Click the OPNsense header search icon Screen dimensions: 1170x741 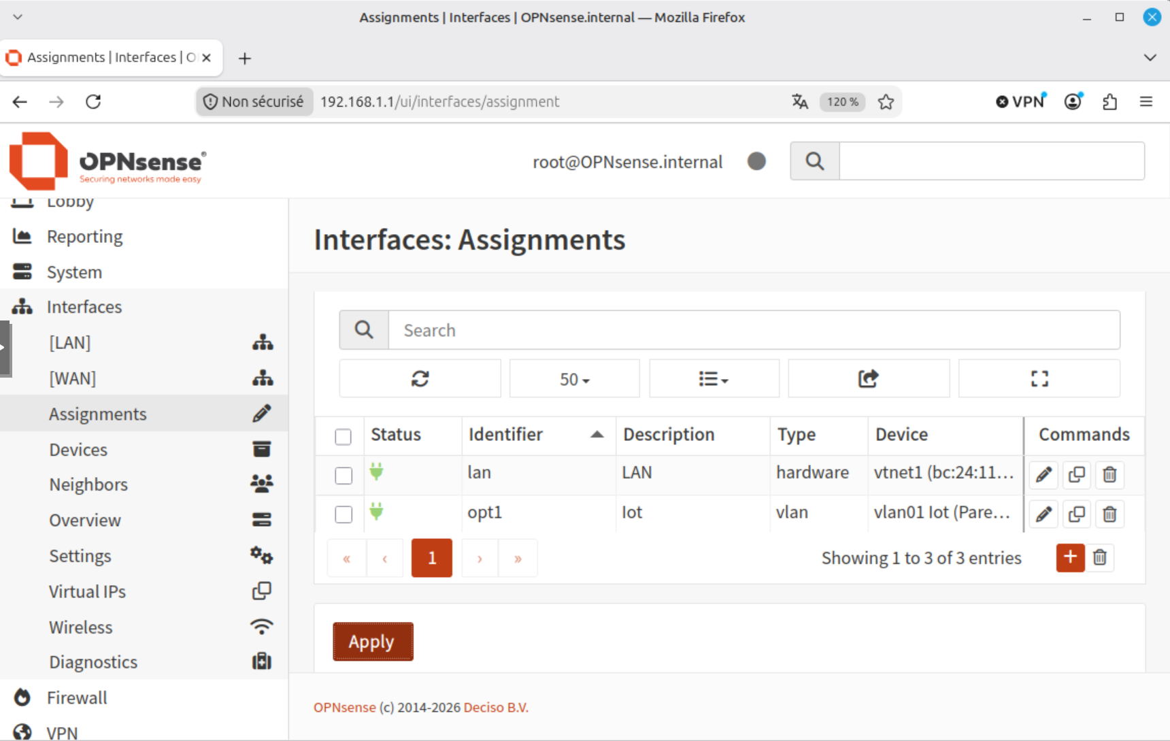815,161
